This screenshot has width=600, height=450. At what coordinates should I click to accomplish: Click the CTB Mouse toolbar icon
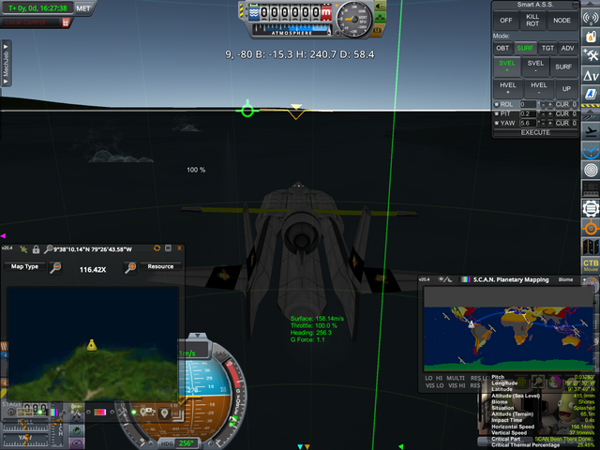coord(591,264)
